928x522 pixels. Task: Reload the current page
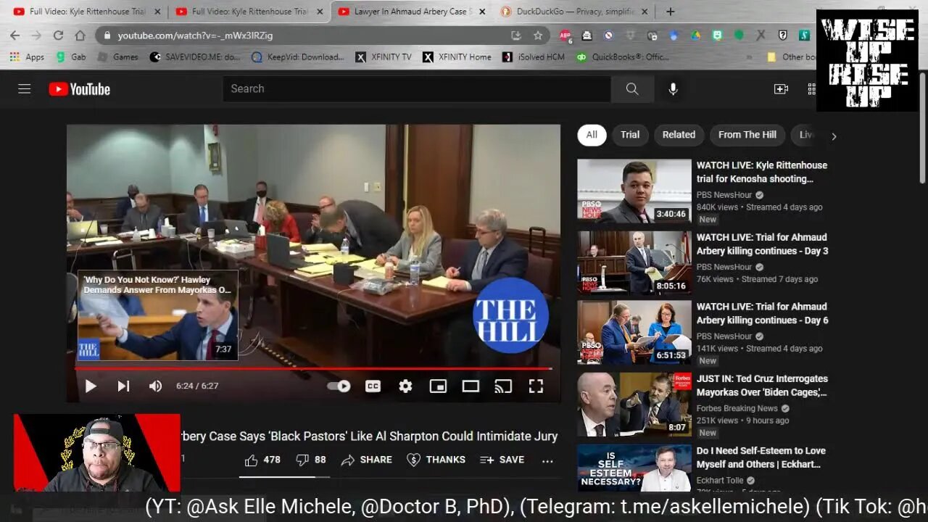[x=58, y=35]
